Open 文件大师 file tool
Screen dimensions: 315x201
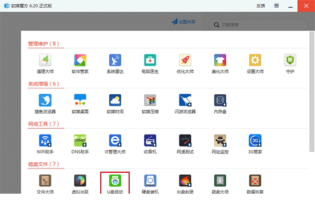(x=45, y=184)
